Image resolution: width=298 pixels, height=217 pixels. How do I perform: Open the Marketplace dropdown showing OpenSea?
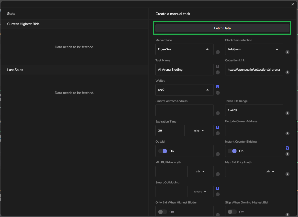click(184, 49)
